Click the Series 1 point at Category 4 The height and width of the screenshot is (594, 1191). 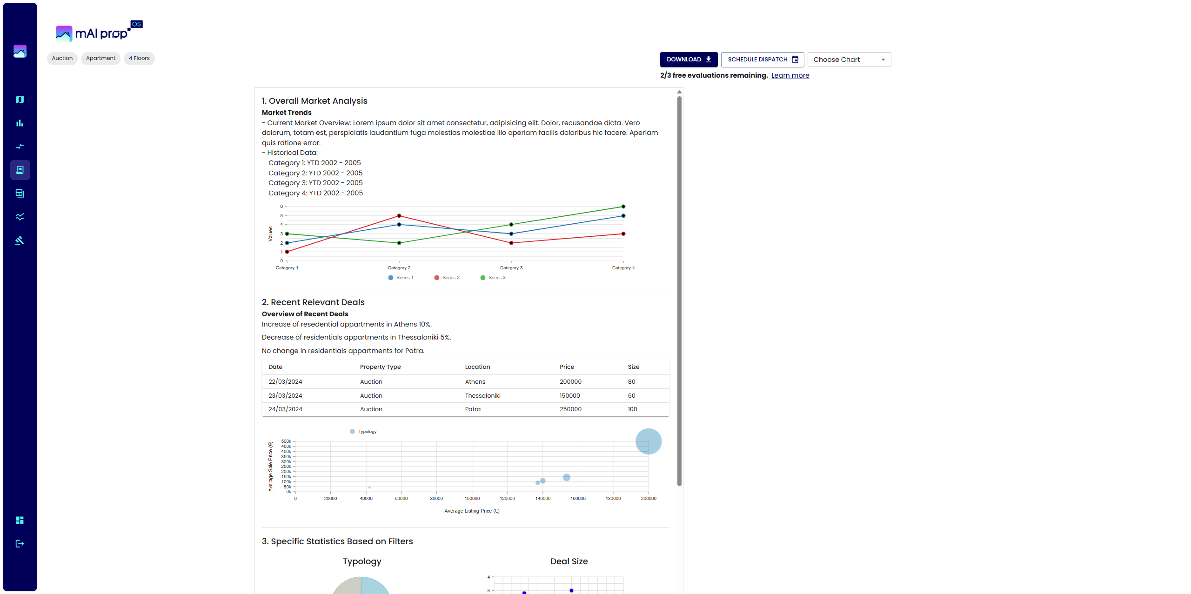click(623, 216)
